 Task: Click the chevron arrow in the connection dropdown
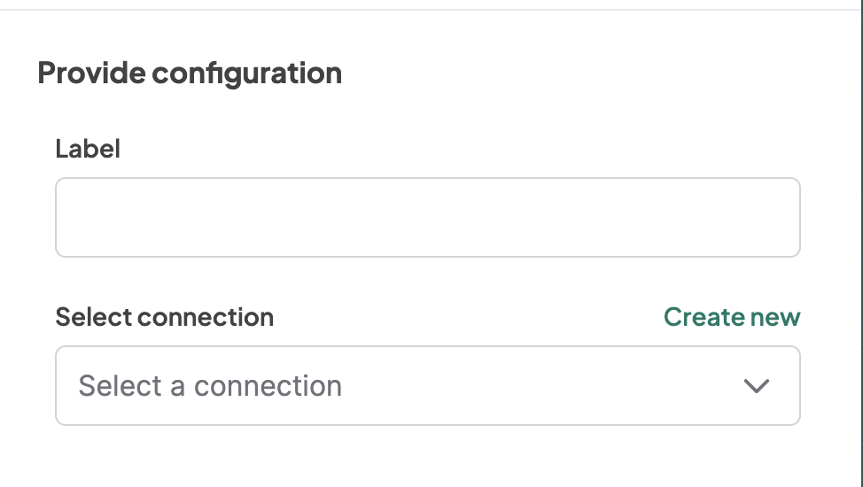pos(756,386)
